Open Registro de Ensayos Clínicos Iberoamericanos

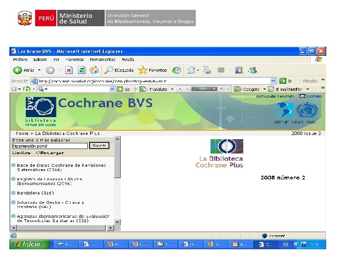[x=49, y=181]
